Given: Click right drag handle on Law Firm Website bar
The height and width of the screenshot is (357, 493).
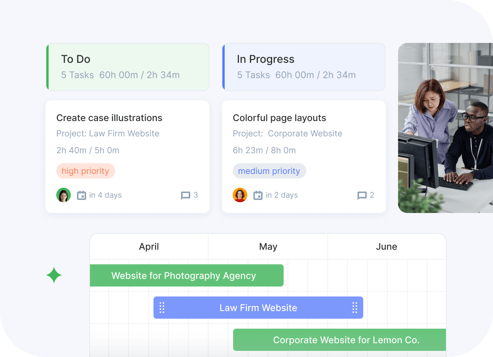Looking at the screenshot, I should pyautogui.click(x=355, y=308).
